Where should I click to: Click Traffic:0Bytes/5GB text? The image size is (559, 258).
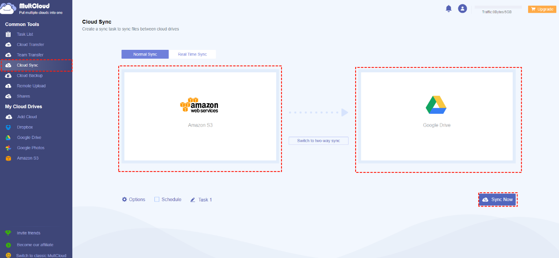click(x=497, y=12)
